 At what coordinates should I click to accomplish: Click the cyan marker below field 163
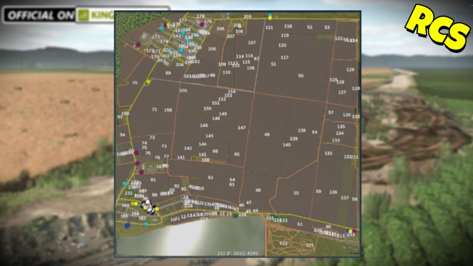point(146,224)
